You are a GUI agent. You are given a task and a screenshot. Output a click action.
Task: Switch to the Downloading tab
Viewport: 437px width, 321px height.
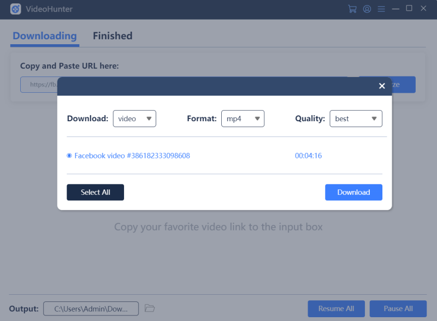point(45,36)
